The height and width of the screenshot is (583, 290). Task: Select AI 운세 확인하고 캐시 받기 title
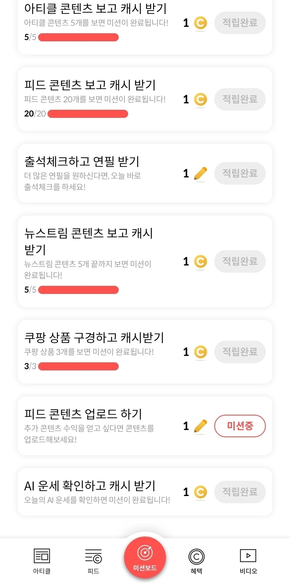pyautogui.click(x=90, y=486)
